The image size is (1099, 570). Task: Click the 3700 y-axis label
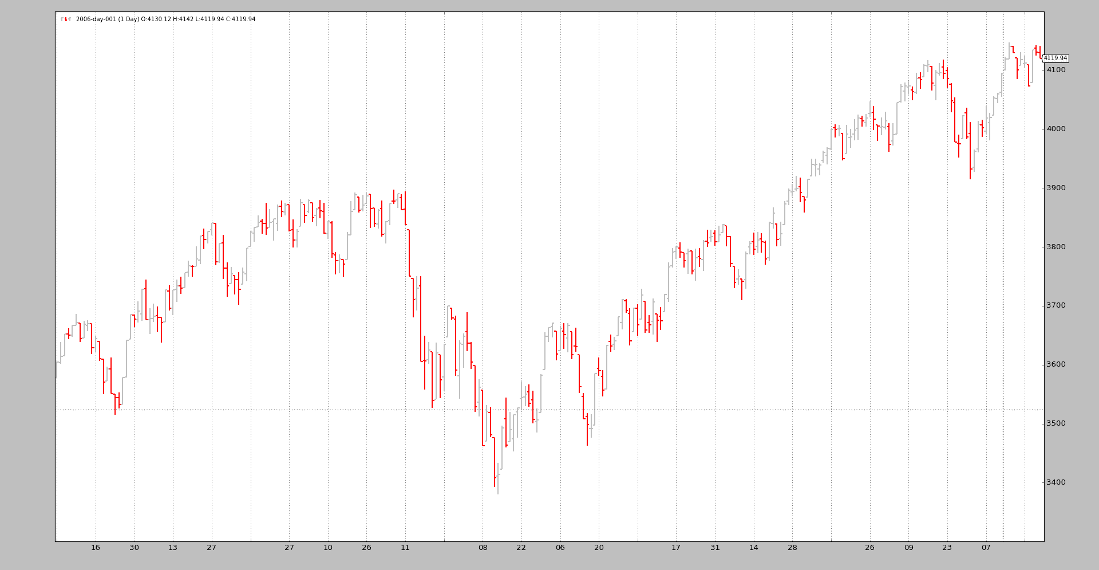pos(1055,305)
